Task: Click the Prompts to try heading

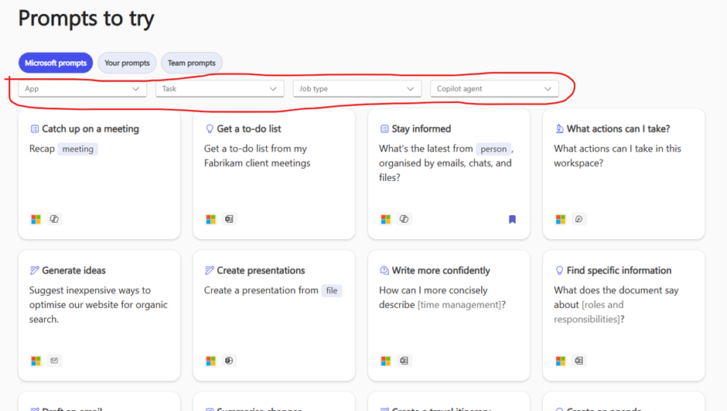Action: [87, 19]
